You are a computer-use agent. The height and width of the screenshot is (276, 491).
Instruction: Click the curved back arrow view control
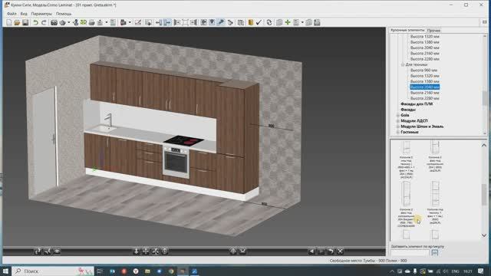(x=331, y=251)
